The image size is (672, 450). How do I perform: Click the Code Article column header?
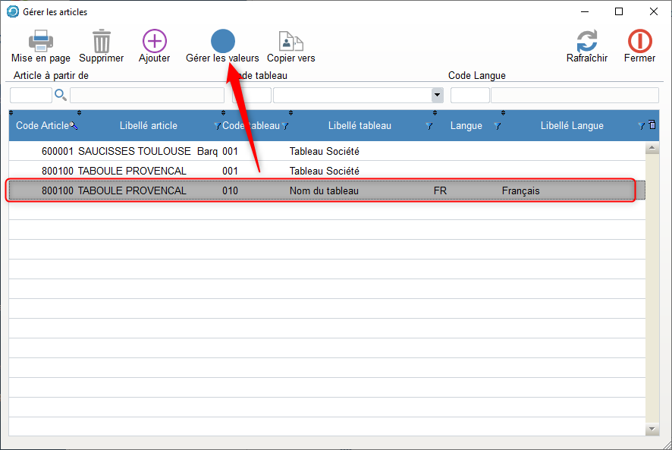(x=42, y=126)
